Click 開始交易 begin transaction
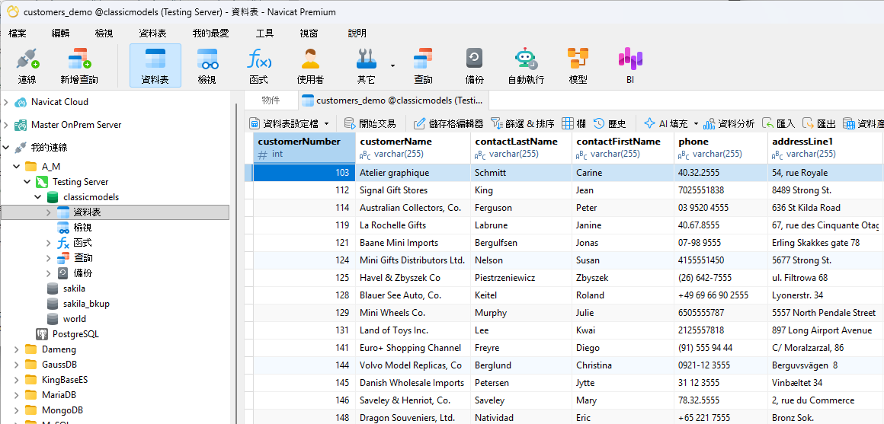 [x=370, y=123]
